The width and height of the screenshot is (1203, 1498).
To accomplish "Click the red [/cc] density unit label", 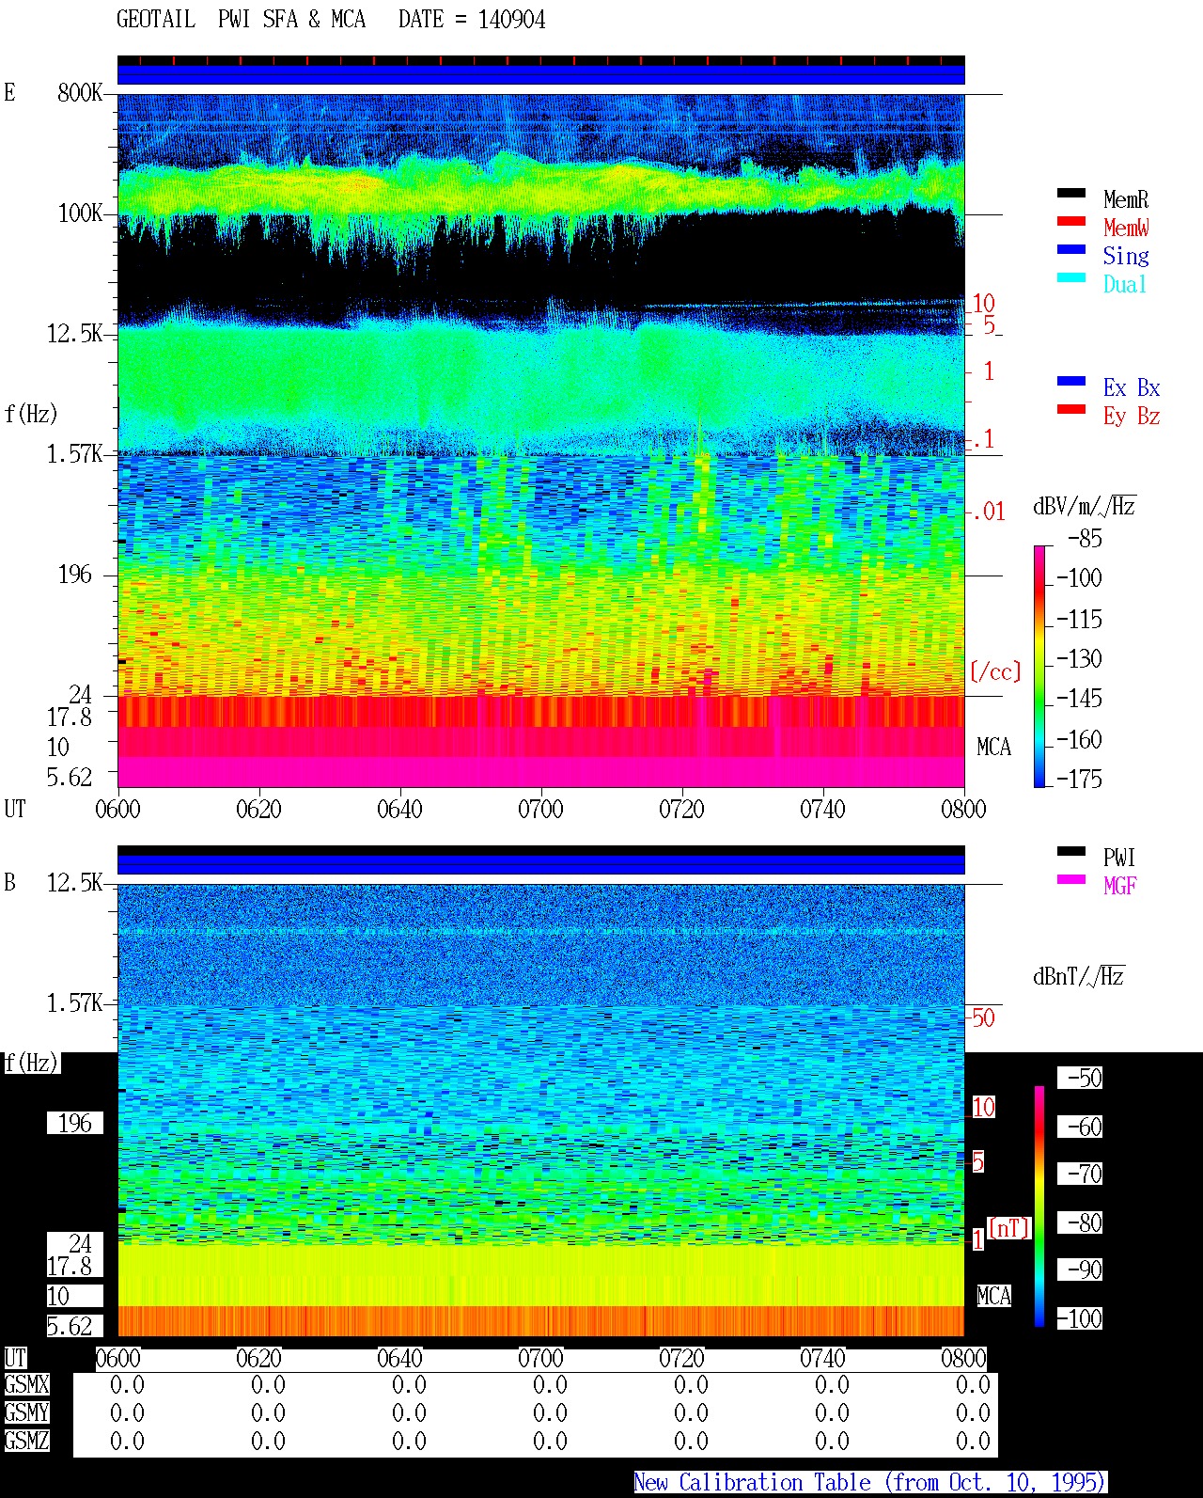I will [x=995, y=671].
